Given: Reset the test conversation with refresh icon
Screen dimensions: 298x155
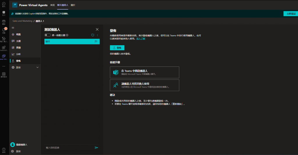Looking at the screenshot, I should point(93,35).
